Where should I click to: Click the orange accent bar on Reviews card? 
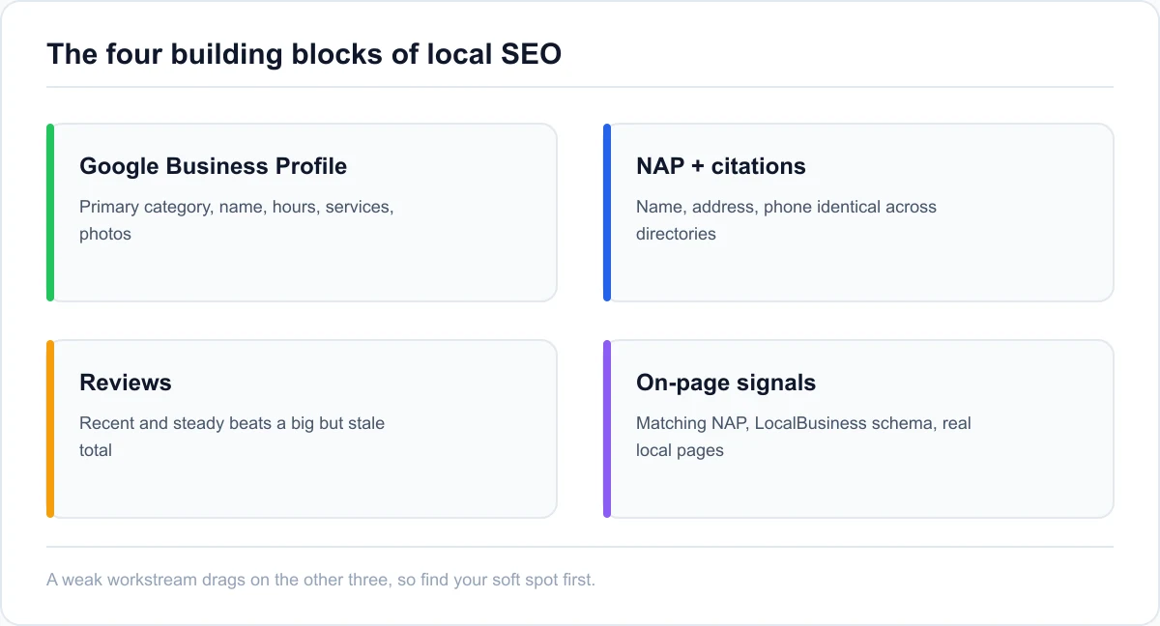50,429
